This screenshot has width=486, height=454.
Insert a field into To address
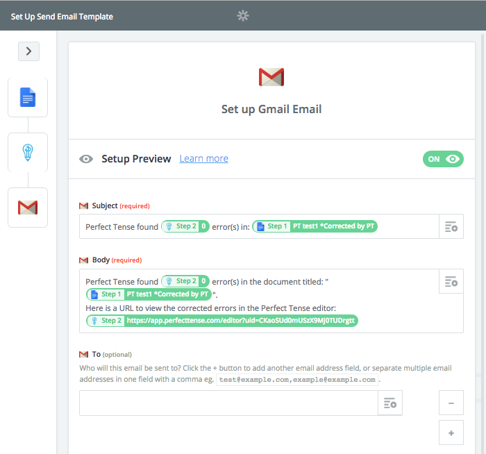(x=390, y=403)
